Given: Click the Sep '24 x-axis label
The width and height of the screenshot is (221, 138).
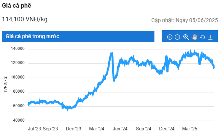Looking at the screenshot, I should click(x=143, y=129).
